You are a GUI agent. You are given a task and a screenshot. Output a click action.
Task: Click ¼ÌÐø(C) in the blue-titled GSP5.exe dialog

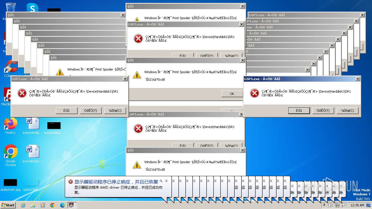pos(348,111)
